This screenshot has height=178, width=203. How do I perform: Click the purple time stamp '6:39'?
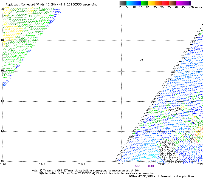137,166
